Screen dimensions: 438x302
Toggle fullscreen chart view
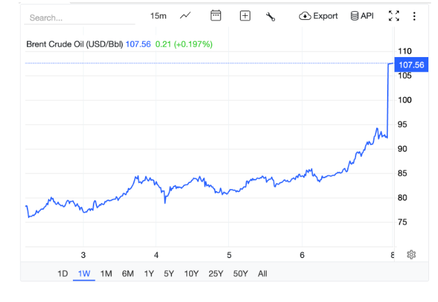[x=394, y=16]
